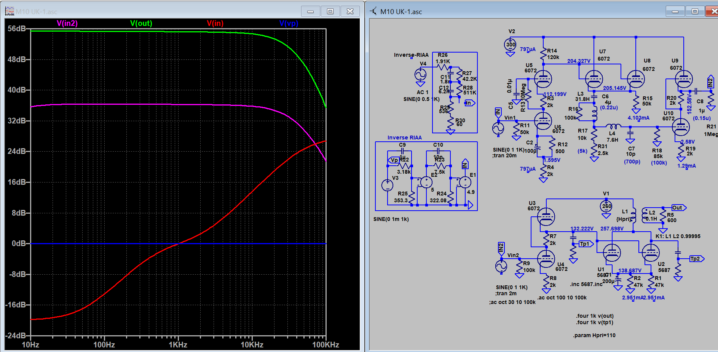The height and width of the screenshot is (352, 718).
Task: Click the R26 1.91K resistor label
Action: pyautogui.click(x=443, y=58)
